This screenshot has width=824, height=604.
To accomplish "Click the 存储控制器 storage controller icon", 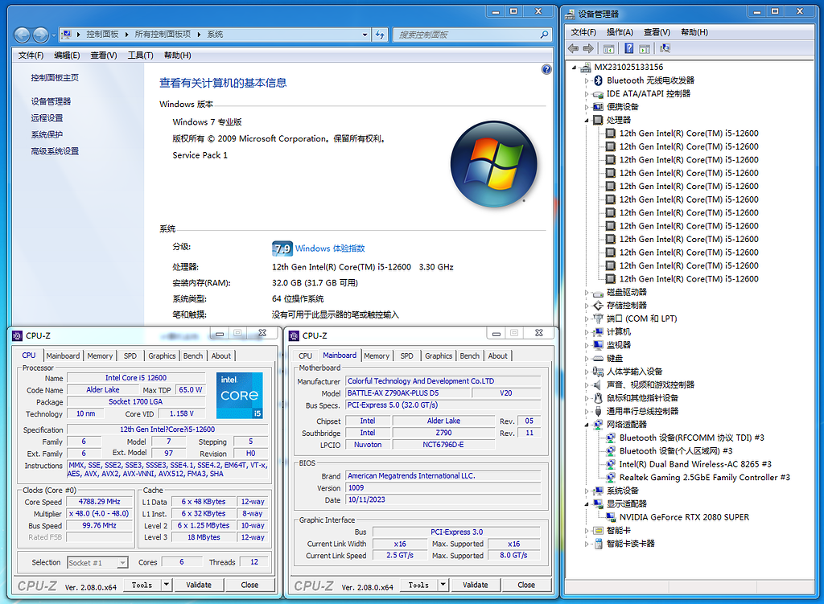I will 598,306.
